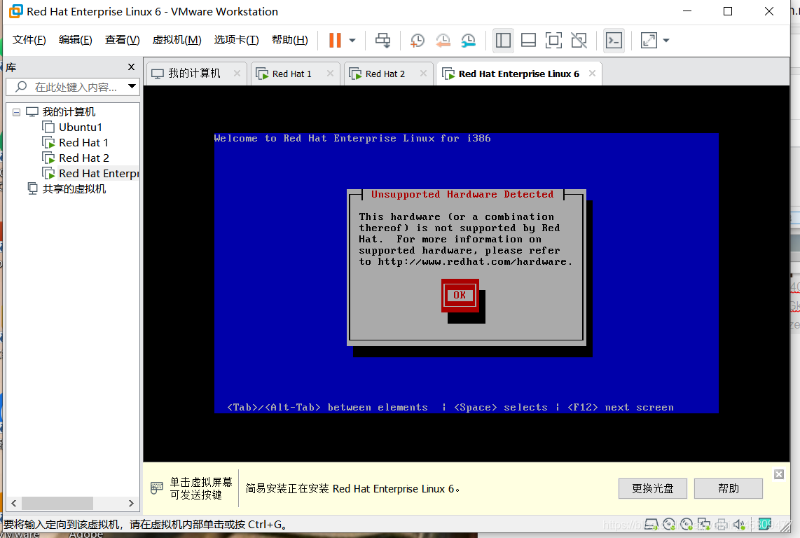Select Ubuntu1 in the library tree
This screenshot has width=800, height=538.
point(80,127)
